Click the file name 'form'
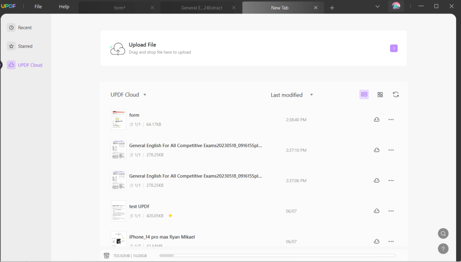The width and height of the screenshot is (461, 262). click(134, 115)
